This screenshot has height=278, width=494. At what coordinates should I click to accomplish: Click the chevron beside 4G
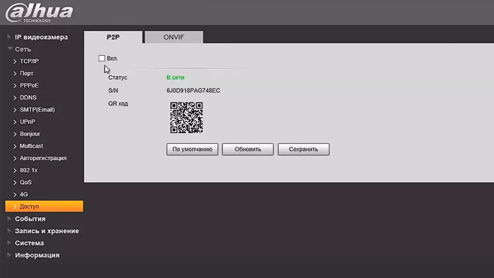pos(15,195)
